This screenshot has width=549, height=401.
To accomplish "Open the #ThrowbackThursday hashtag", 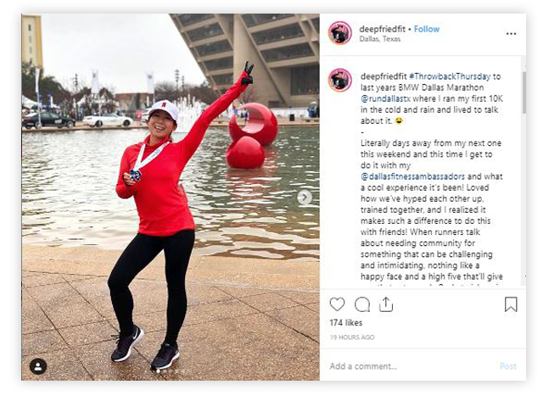I will (450, 76).
